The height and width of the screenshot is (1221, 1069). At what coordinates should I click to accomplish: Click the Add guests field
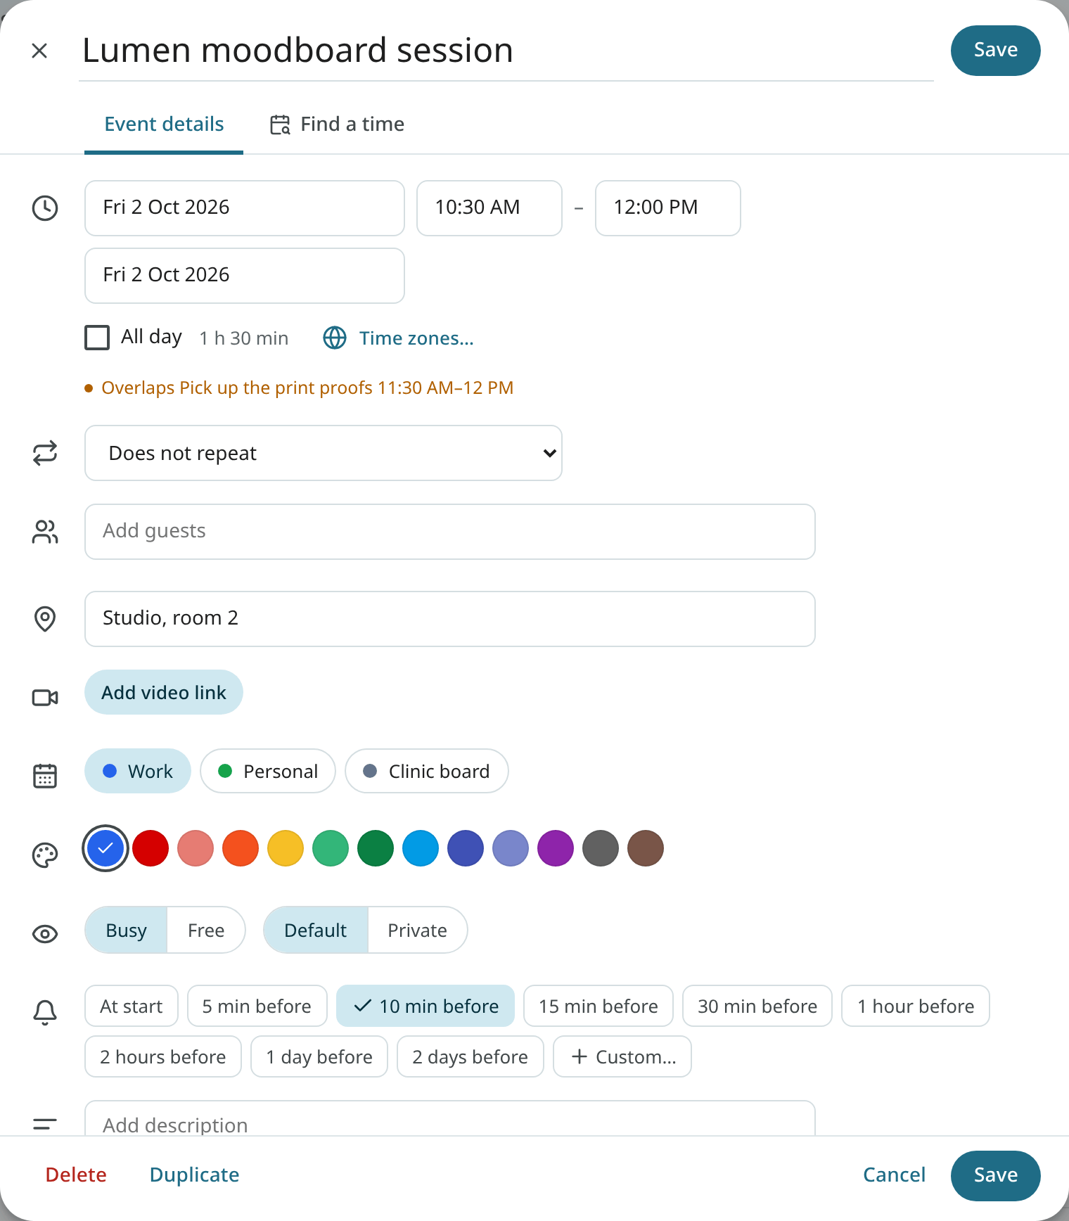pyautogui.click(x=450, y=532)
